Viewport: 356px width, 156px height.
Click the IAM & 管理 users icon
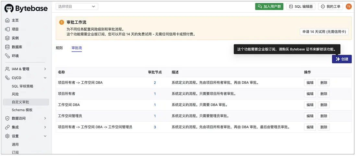click(7, 69)
